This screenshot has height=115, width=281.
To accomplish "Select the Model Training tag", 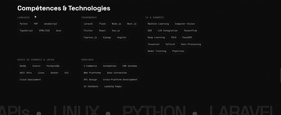I will tap(157, 51).
